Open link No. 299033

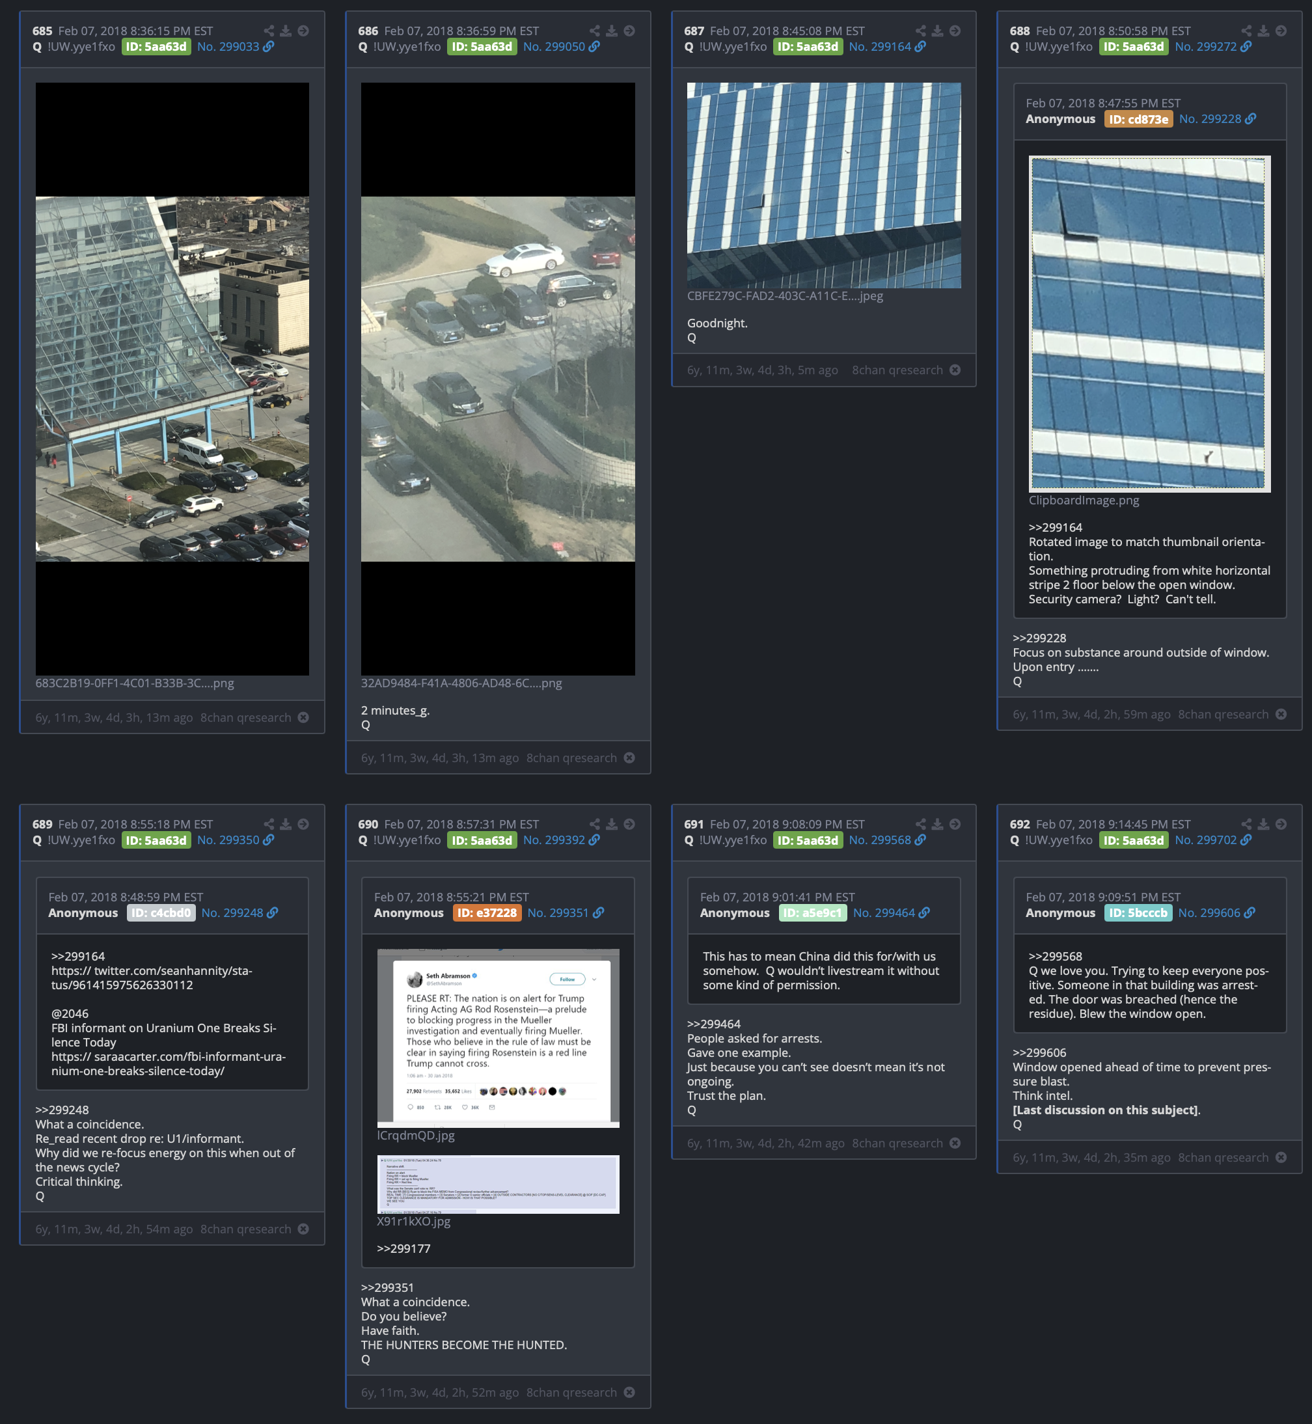pyautogui.click(x=236, y=46)
